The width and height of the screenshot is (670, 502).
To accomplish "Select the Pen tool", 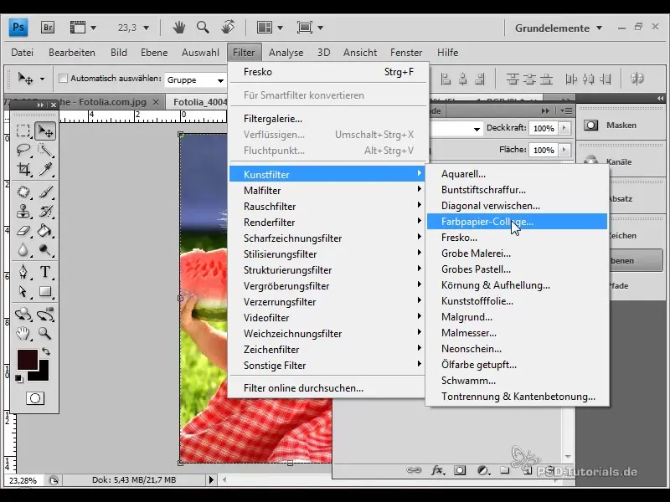I will point(23,272).
